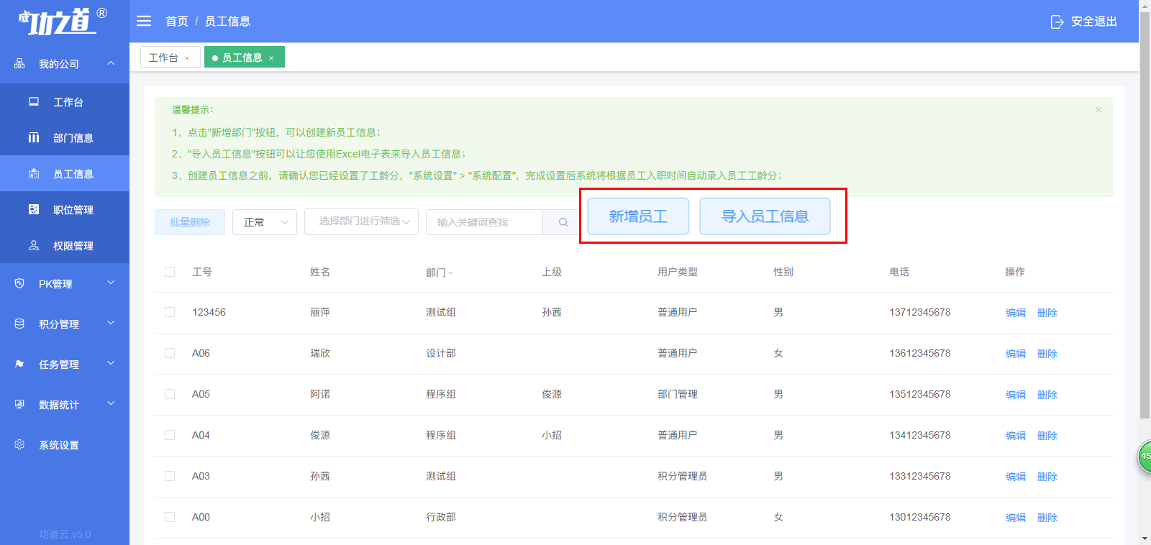Open 职位管理 in the sidebar
The image size is (1151, 545).
coord(65,210)
